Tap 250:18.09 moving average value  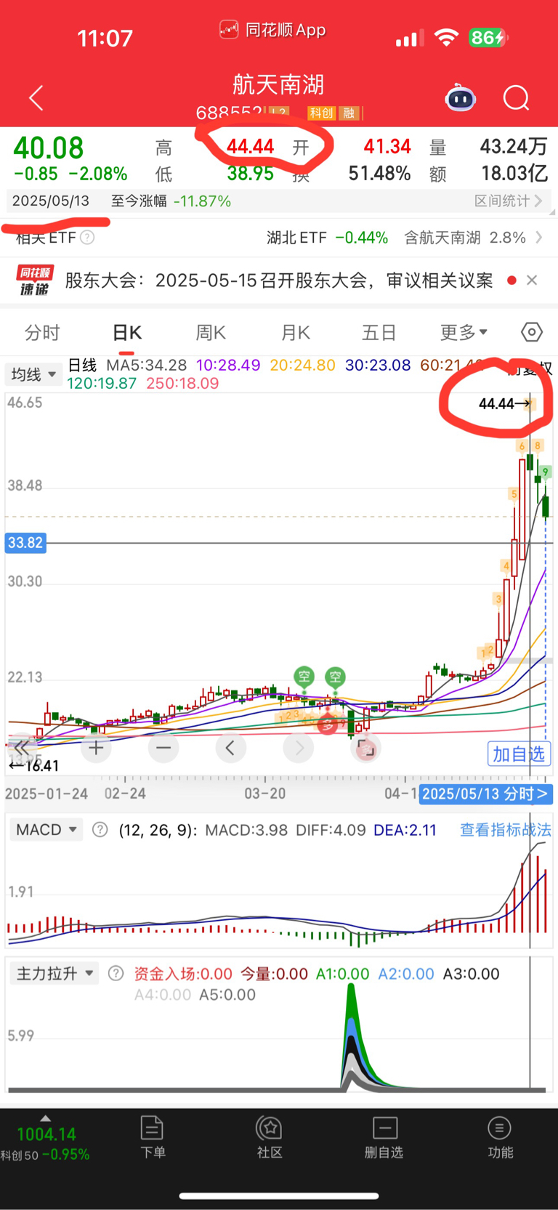point(182,383)
